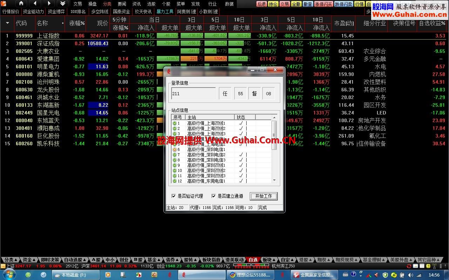This screenshot has height=280, width=449.
Task: Select station row 高级行情_深圳双线1
Action: click(x=221, y=165)
